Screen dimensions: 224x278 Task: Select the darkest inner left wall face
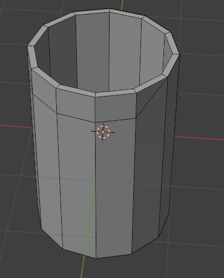tap(62, 55)
